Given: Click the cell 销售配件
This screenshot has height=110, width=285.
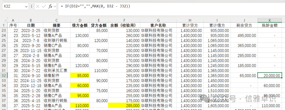Looking at the screenshot, I should (57, 75).
